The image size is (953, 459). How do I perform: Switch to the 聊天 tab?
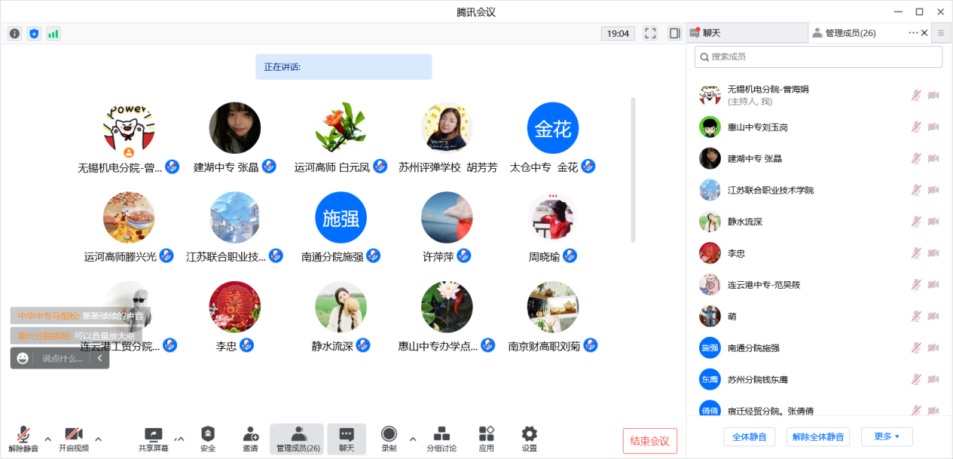(x=747, y=33)
